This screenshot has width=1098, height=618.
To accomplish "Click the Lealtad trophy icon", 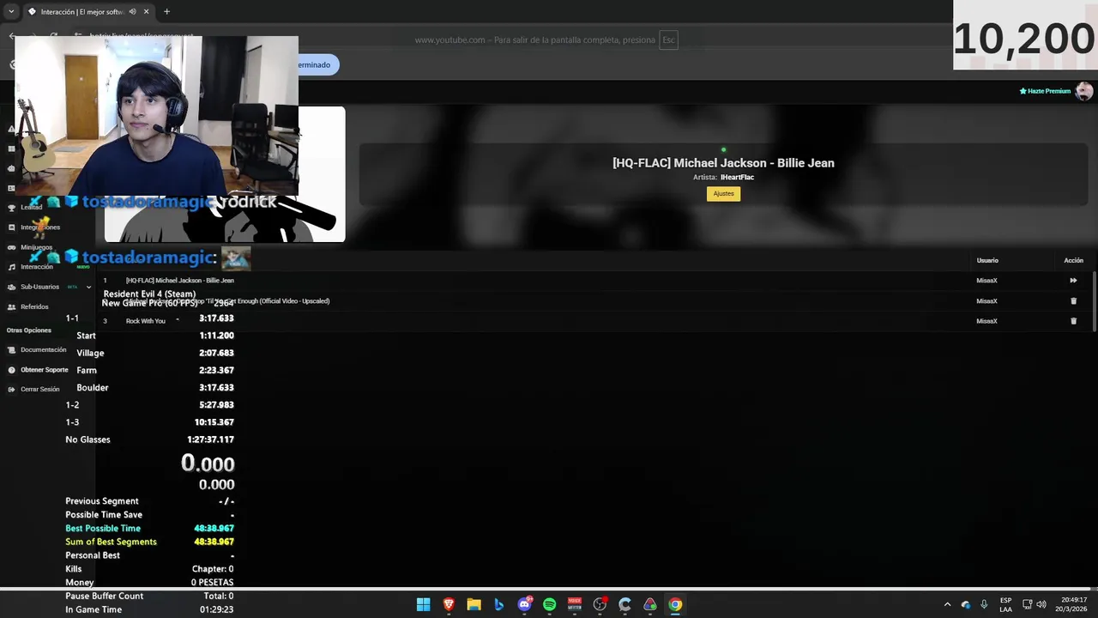I will click(x=11, y=208).
